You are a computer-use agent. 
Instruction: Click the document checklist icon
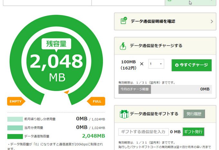[124, 21]
